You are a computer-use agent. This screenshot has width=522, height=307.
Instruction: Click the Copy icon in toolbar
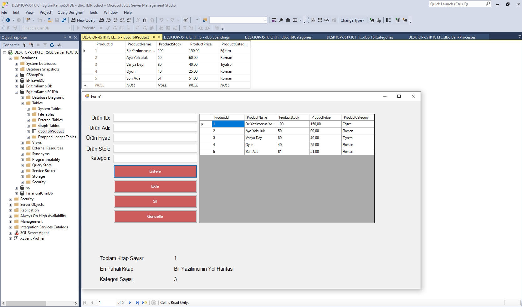(x=145, y=20)
